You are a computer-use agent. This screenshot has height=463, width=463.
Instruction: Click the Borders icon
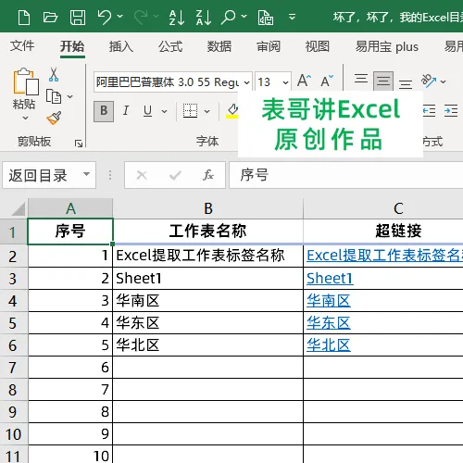[190, 111]
